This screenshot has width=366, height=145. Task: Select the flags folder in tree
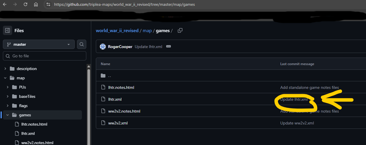click(23, 106)
